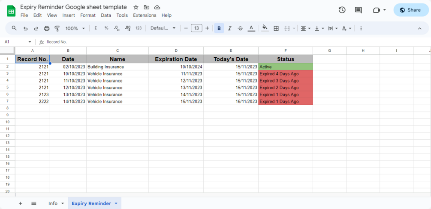Open the font family Default dropdown
The image size is (431, 209).
tap(163, 28)
